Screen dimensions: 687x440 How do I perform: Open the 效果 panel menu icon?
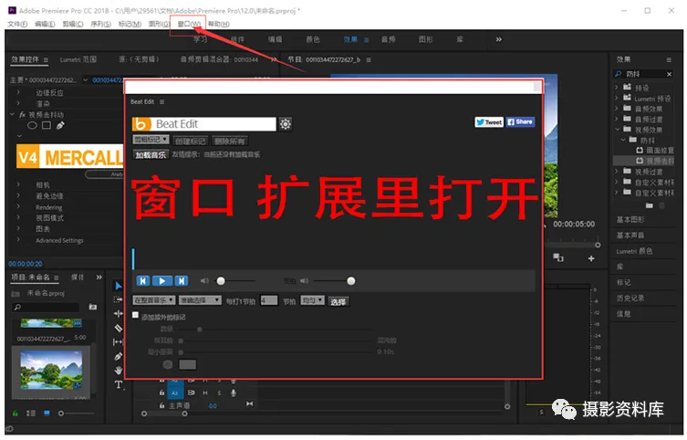(x=669, y=59)
